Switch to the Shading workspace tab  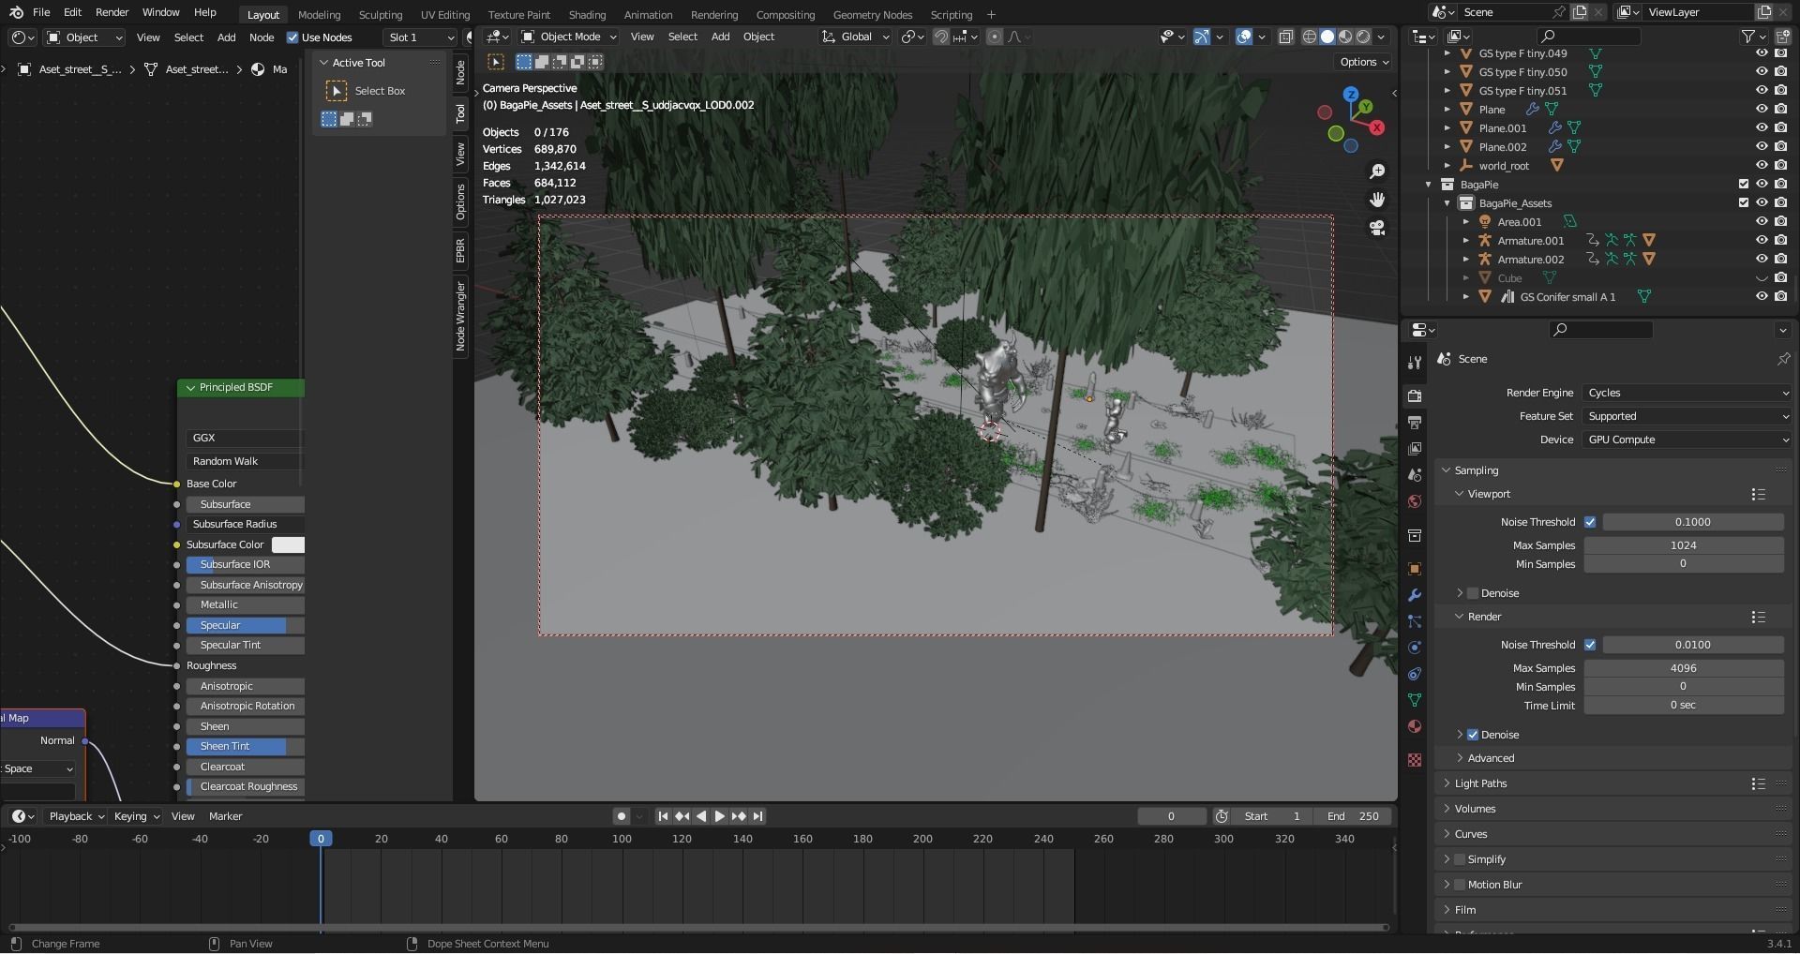tap(587, 14)
